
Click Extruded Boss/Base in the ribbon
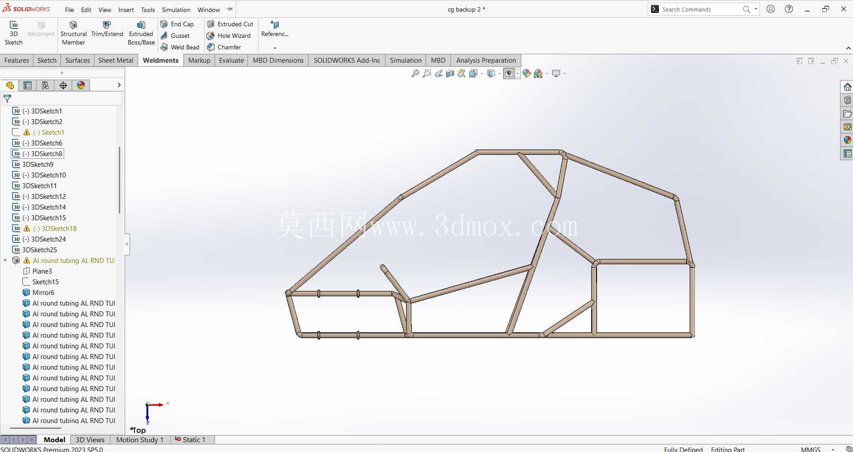[141, 33]
